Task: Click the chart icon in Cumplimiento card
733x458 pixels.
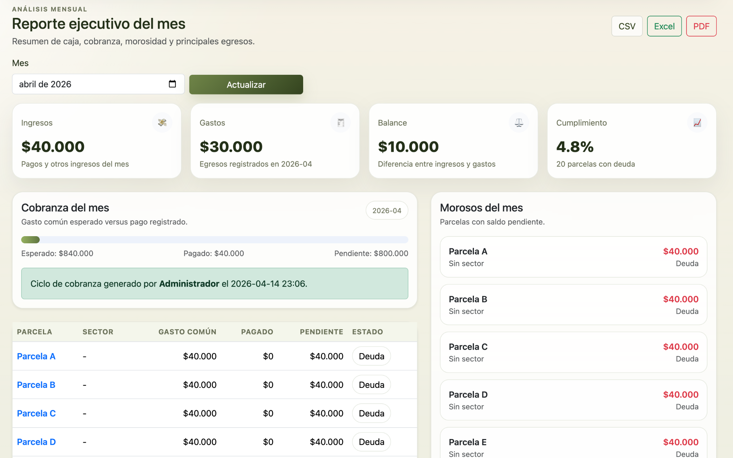Action: coord(697,123)
